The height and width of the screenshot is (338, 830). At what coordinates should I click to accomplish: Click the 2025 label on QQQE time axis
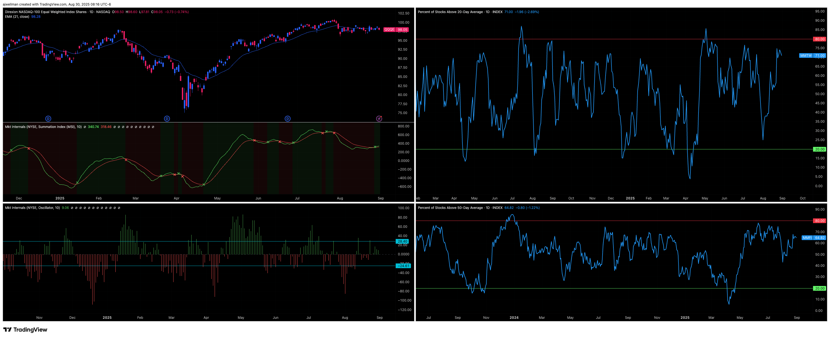[x=60, y=198]
